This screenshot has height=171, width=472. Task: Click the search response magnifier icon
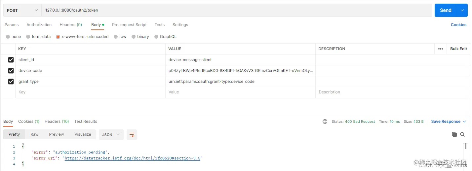462,134
